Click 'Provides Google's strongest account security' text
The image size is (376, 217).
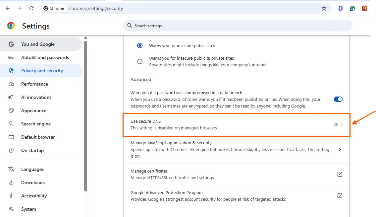[x=208, y=199]
